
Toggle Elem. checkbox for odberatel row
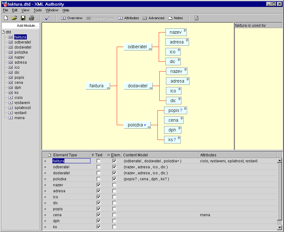[114, 167]
